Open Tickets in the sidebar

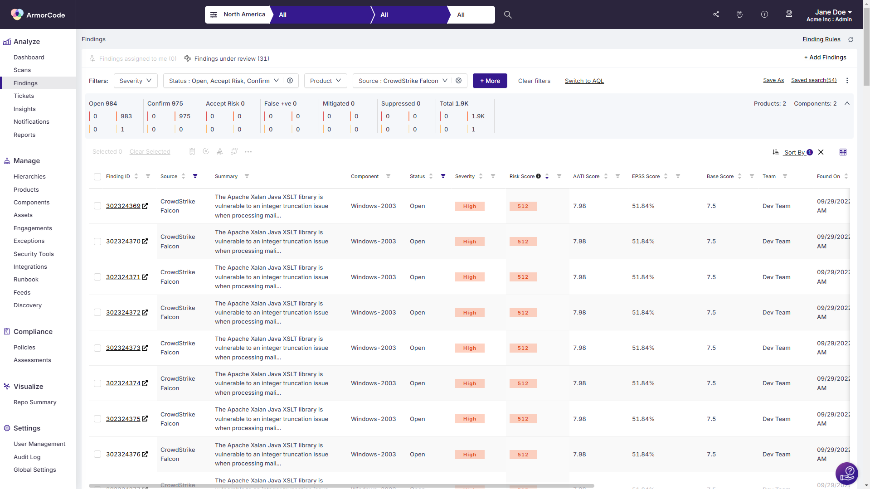coord(24,96)
